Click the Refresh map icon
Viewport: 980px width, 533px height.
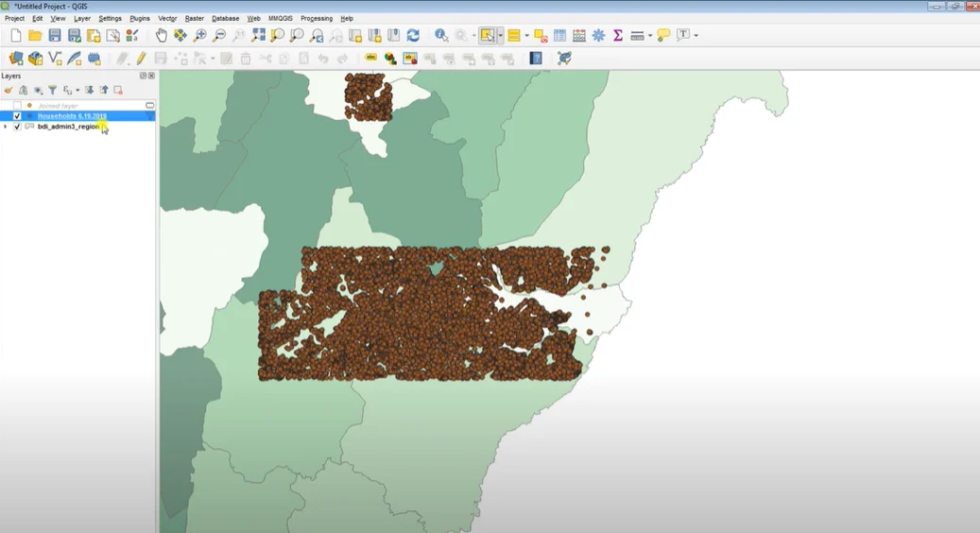[413, 36]
